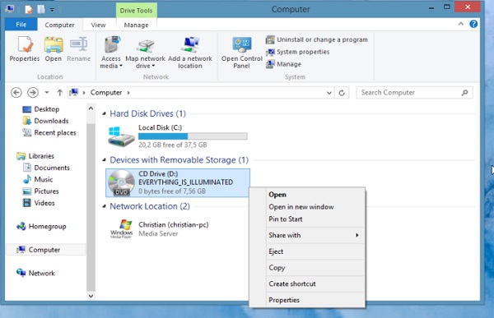494x318 pixels.
Task: Choose Open from the context menu
Action: point(277,195)
